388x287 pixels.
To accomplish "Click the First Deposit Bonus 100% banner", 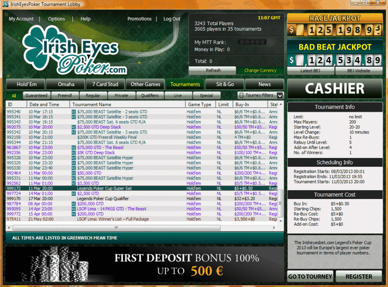I will (145, 264).
